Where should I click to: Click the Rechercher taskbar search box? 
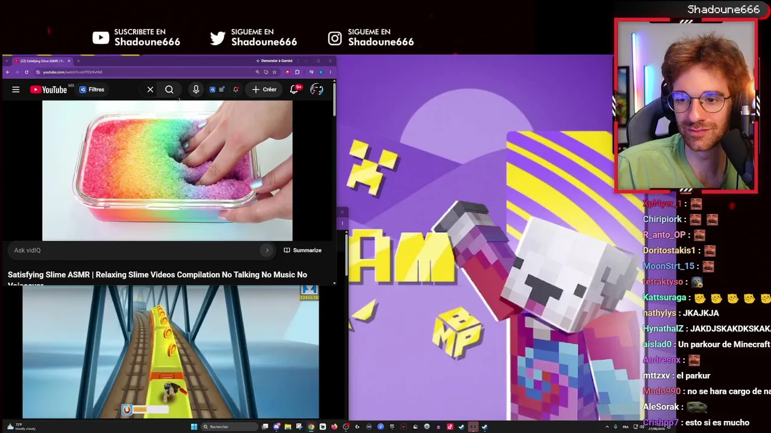pos(230,427)
